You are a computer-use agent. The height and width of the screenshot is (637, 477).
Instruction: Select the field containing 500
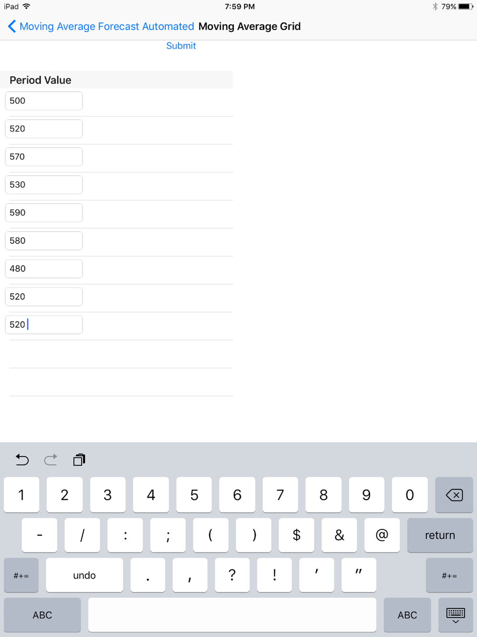44,101
